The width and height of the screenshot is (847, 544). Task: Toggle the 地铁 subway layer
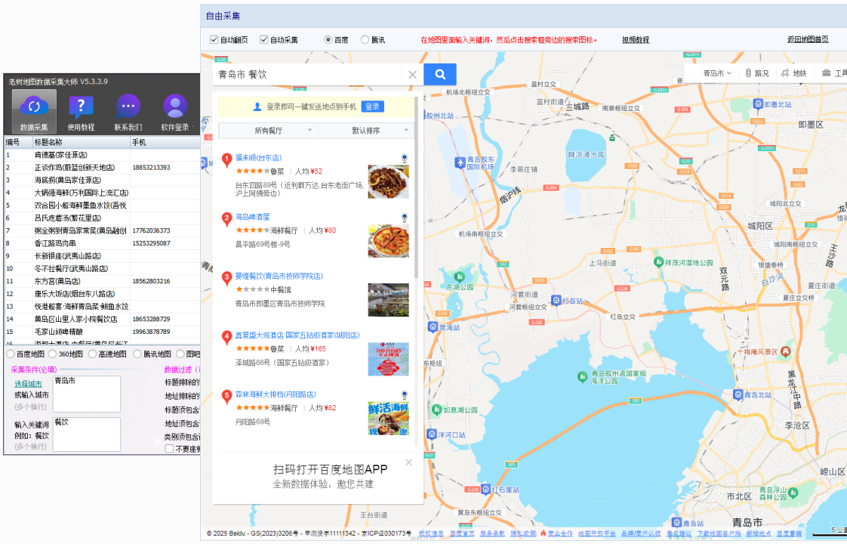(x=793, y=73)
